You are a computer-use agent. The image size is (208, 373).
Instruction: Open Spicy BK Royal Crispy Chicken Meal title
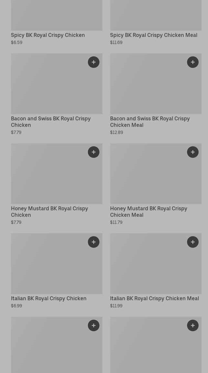[x=154, y=35]
